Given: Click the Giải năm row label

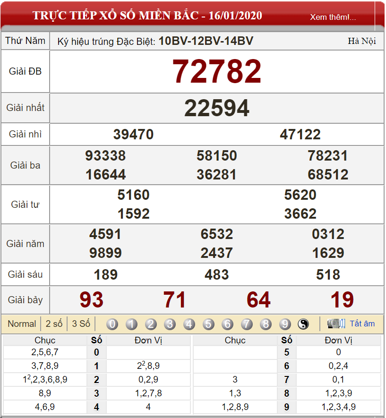Looking at the screenshot, I should pyautogui.click(x=26, y=244).
